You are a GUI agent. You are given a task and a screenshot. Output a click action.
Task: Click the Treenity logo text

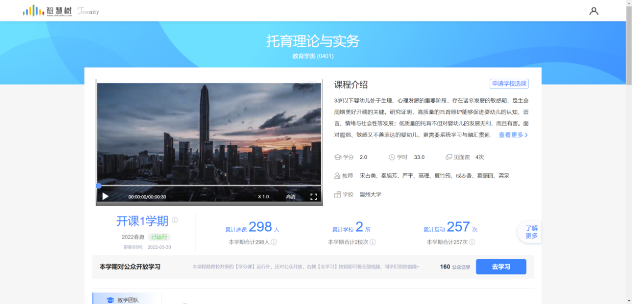pos(89,11)
